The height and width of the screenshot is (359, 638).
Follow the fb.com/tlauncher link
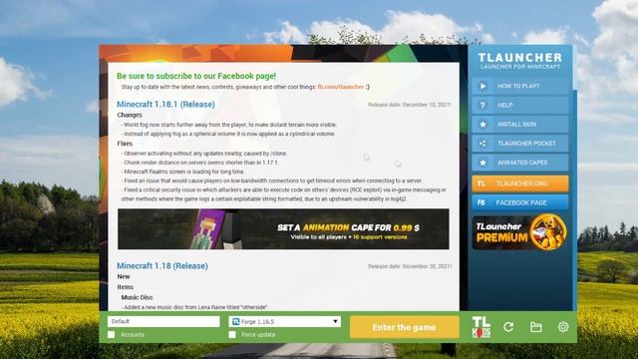point(341,87)
